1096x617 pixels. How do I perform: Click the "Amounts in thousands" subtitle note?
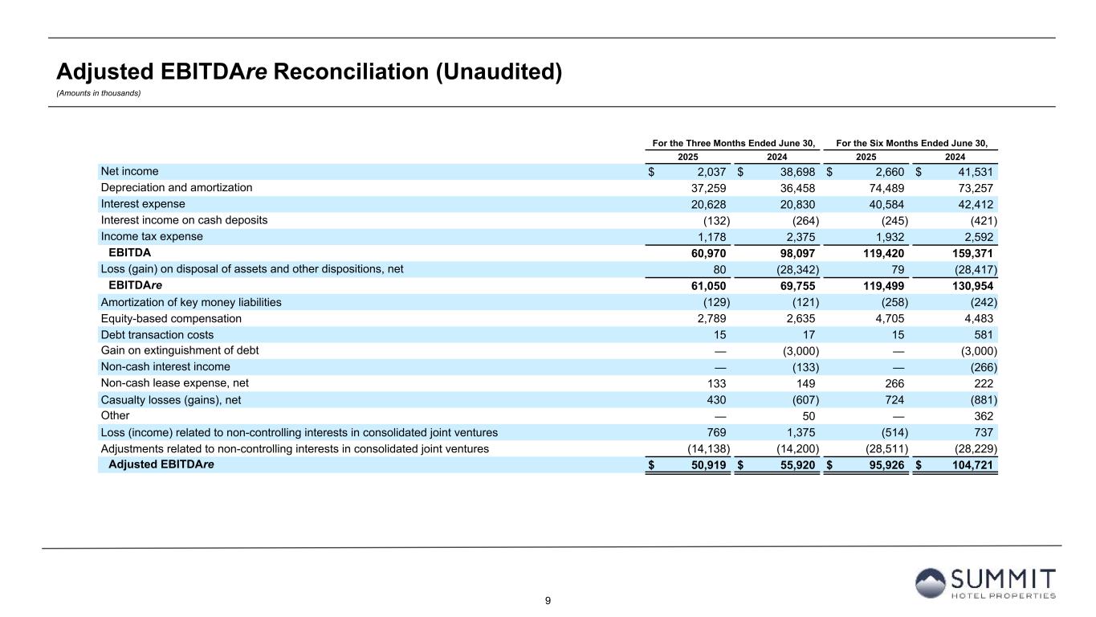[x=99, y=93]
